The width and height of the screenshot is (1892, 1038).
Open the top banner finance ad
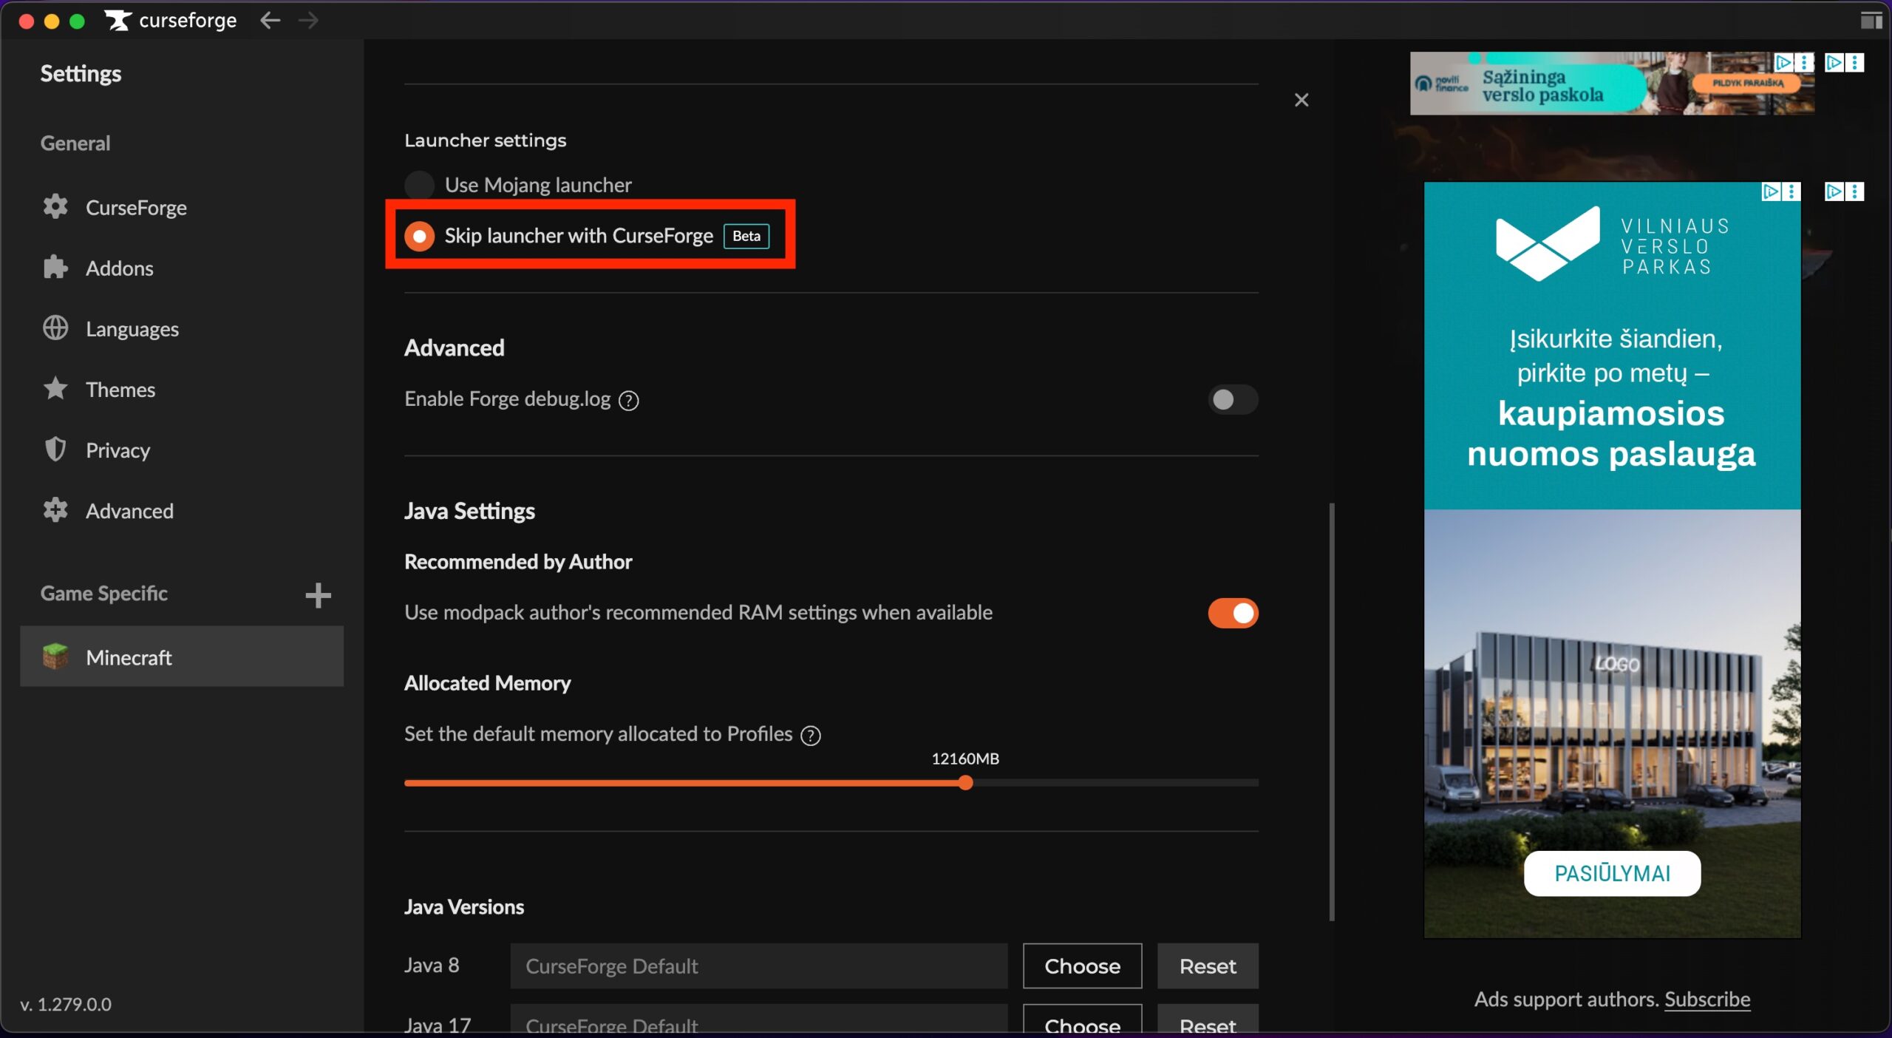point(1612,84)
